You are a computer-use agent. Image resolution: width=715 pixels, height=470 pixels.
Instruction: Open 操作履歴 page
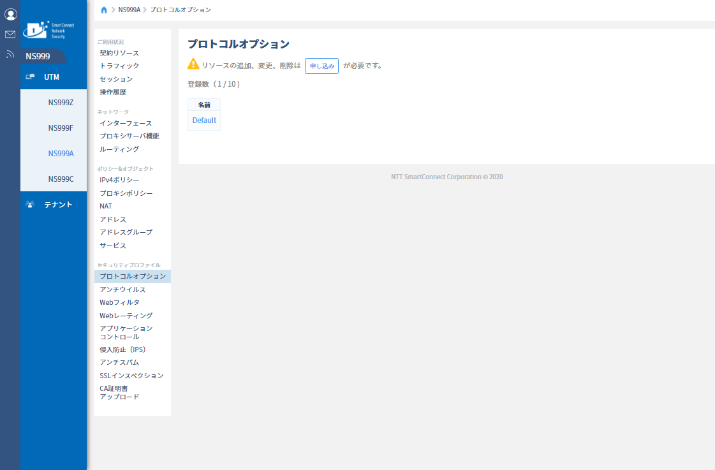pos(113,92)
